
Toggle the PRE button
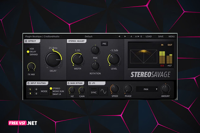click(104, 44)
